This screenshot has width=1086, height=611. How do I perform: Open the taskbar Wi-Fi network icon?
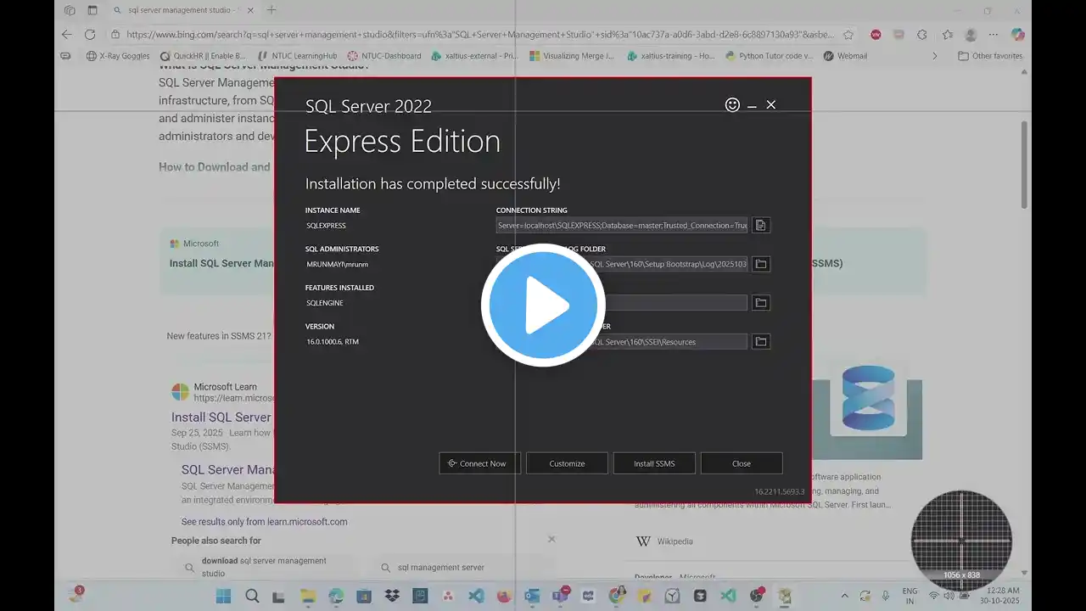click(x=932, y=596)
